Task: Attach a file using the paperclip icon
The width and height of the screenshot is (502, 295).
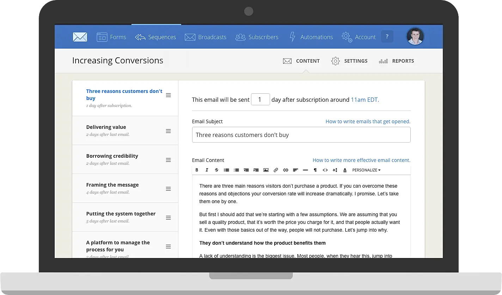Action: tap(276, 170)
